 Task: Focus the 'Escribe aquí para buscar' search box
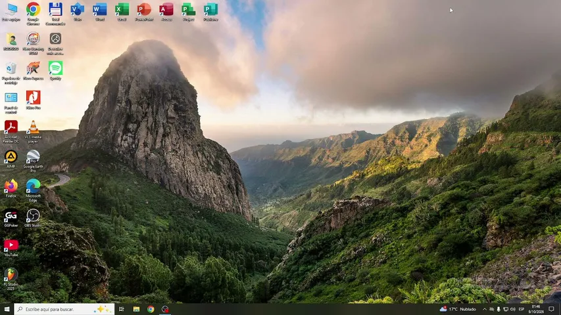[x=64, y=309]
